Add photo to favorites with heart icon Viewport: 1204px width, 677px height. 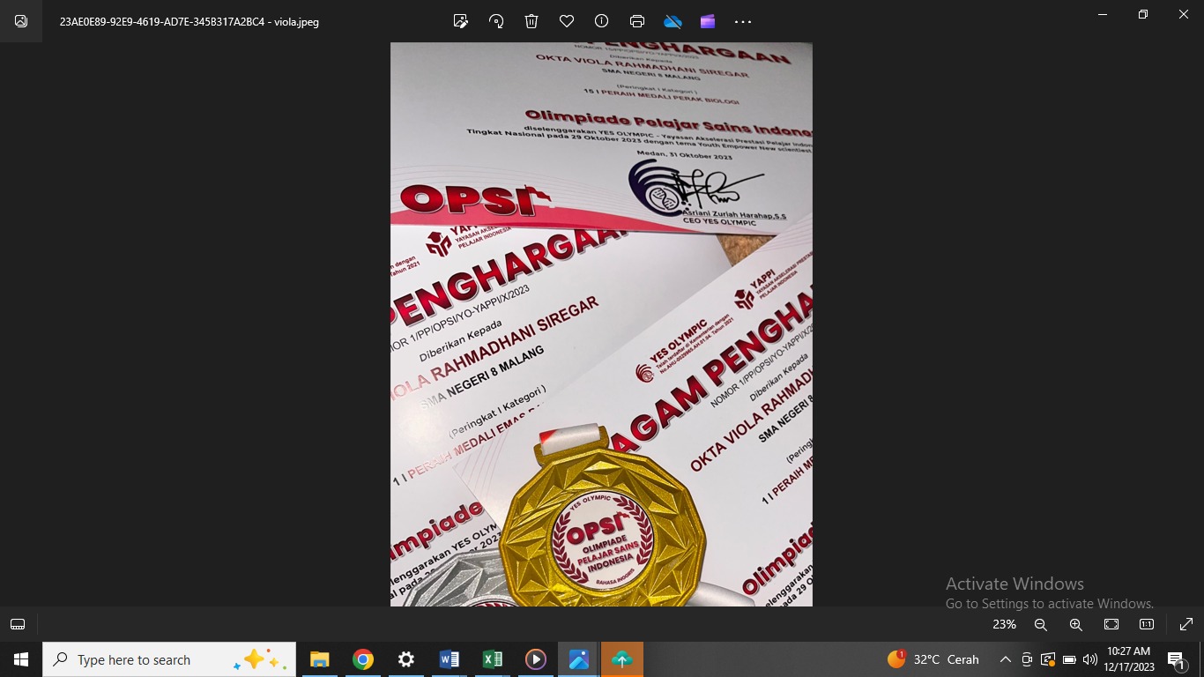pos(567,21)
